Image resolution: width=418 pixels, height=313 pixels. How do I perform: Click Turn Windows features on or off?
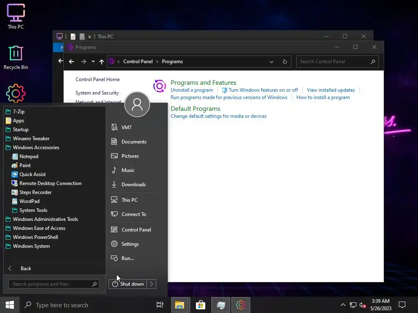tap(260, 90)
